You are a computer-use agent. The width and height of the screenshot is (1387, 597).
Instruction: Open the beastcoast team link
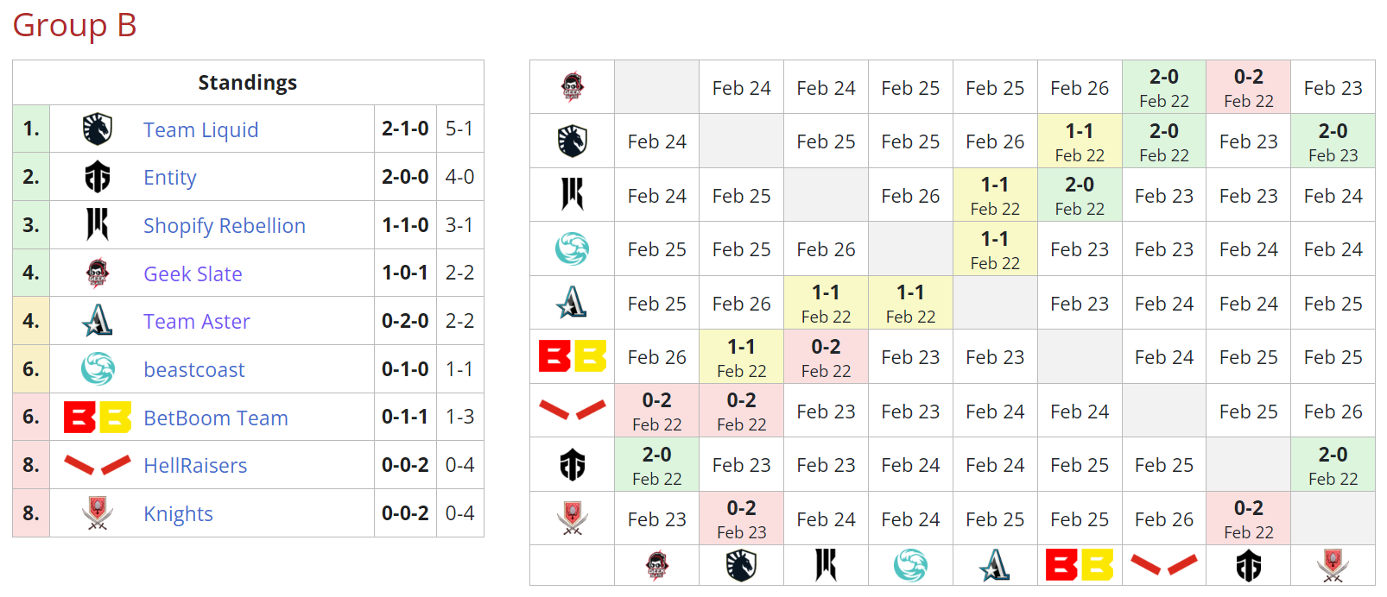coord(194,370)
